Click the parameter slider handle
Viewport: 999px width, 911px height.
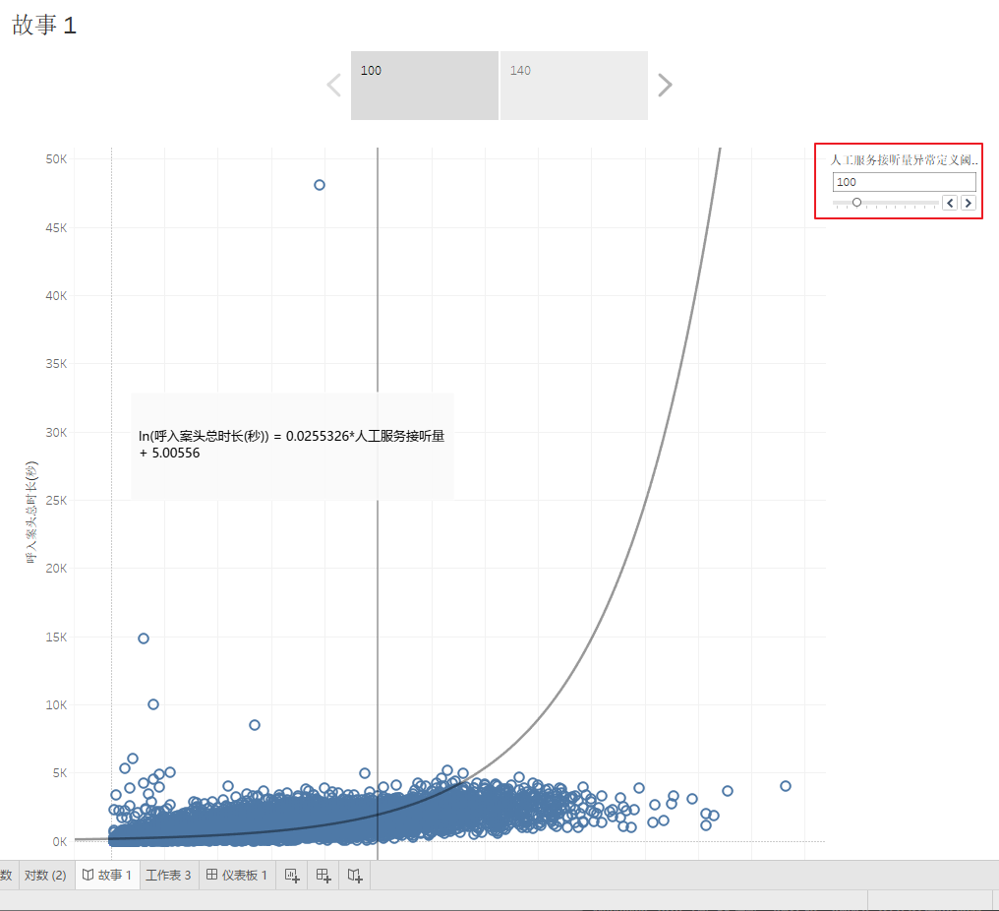pyautogui.click(x=857, y=202)
